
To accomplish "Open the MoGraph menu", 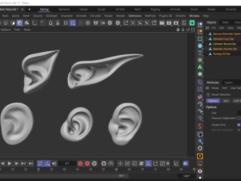I will point(52,16).
